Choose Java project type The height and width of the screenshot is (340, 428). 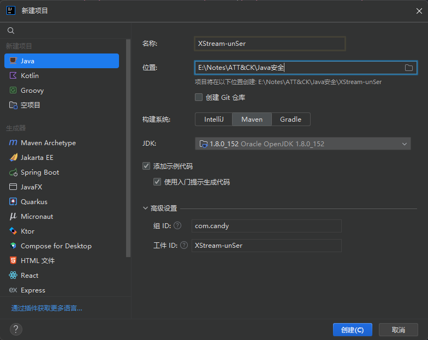[x=62, y=61]
